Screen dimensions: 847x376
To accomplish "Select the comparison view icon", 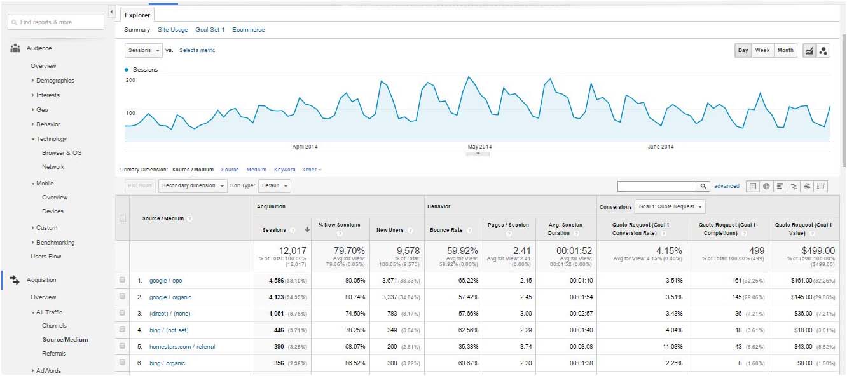I will pyautogui.click(x=794, y=186).
